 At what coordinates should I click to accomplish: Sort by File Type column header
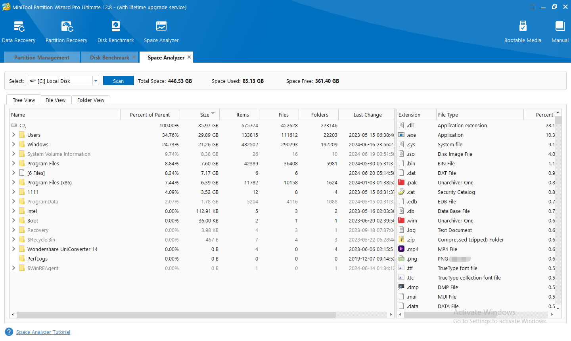point(480,115)
